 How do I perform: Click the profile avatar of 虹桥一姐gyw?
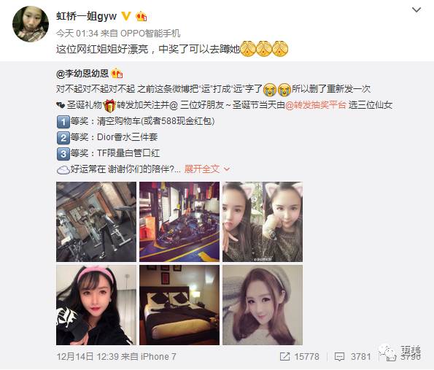tap(31, 24)
